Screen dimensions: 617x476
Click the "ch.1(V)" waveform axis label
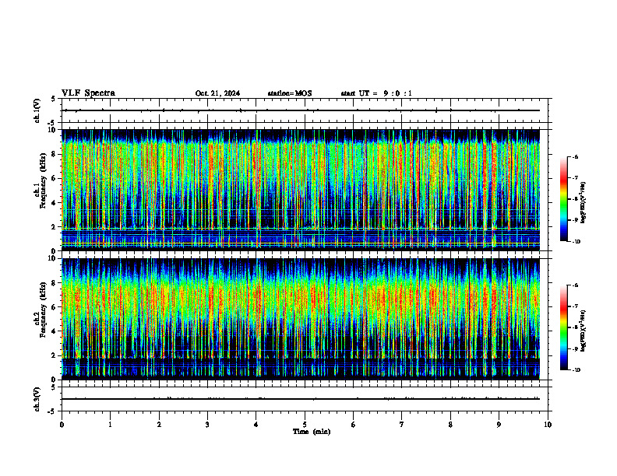(x=37, y=110)
